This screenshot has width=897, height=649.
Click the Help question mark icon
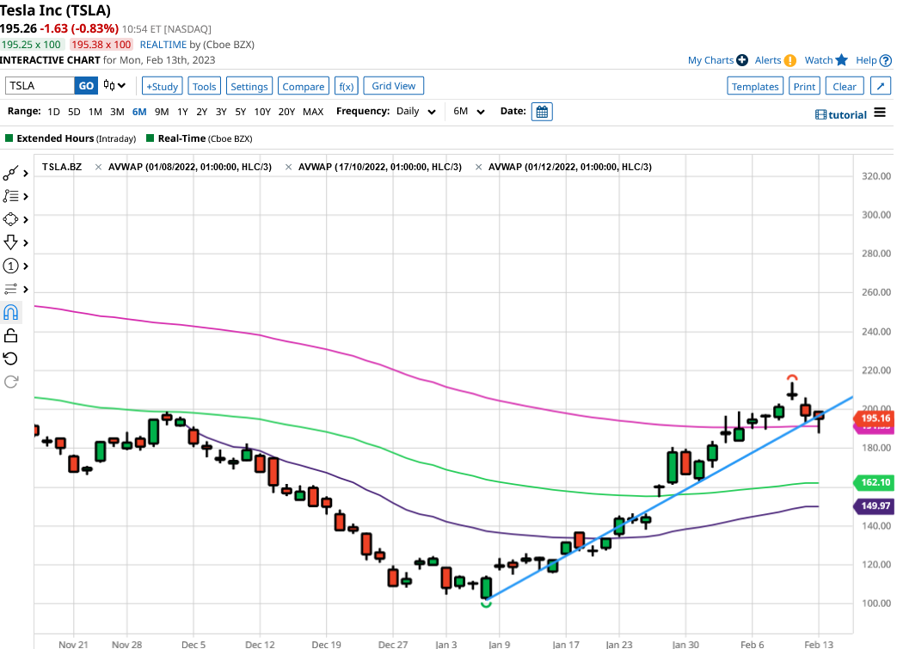886,61
